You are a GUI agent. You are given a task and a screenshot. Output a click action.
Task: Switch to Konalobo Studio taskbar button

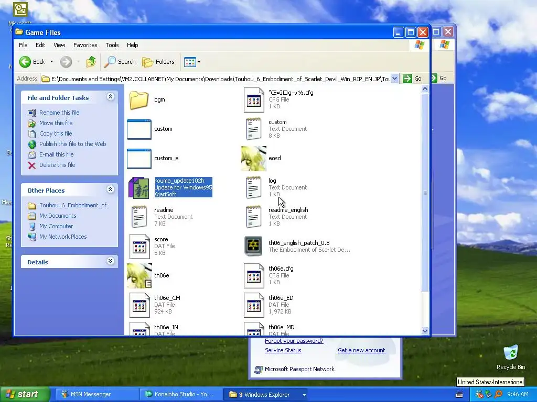click(x=181, y=395)
